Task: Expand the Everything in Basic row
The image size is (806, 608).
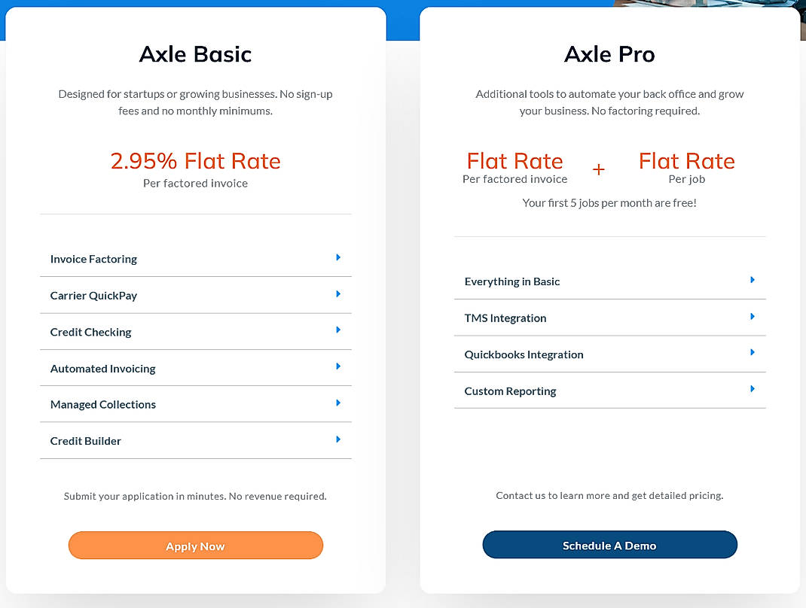Action: (x=752, y=279)
